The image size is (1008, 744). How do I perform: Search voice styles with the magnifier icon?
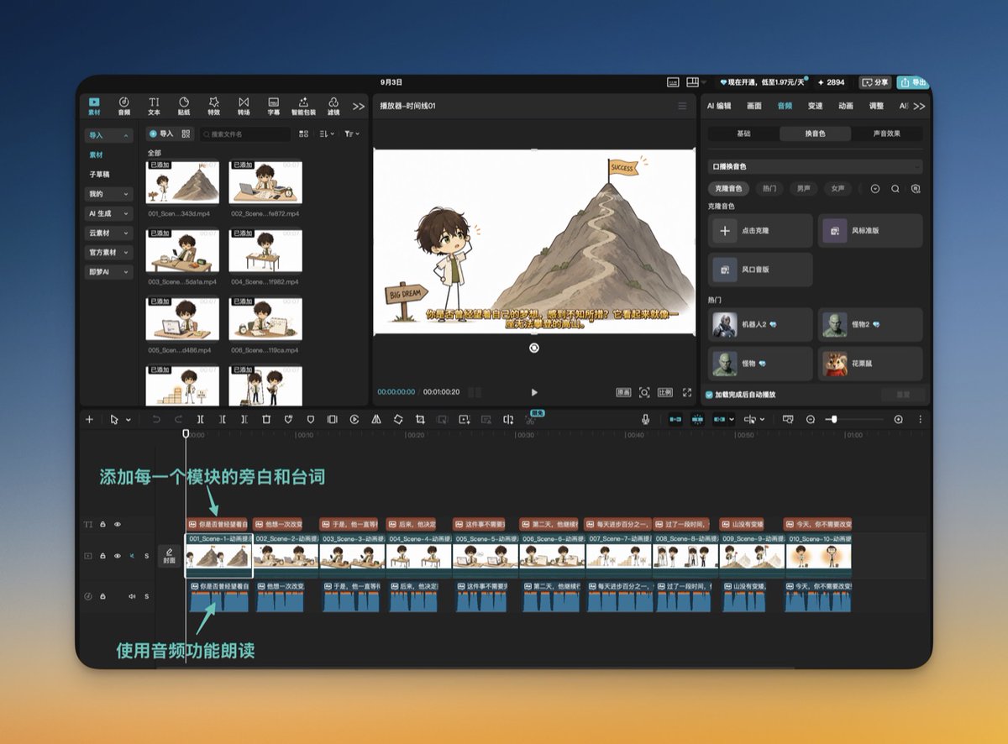[x=895, y=189]
